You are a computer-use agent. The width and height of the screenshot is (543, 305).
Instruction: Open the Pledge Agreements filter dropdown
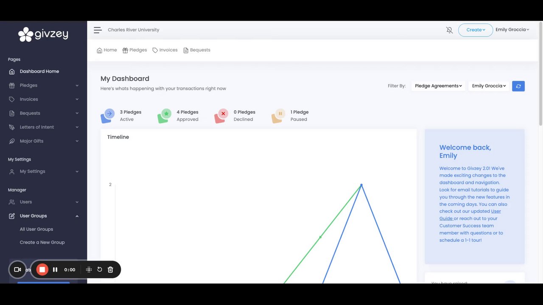[x=438, y=86]
